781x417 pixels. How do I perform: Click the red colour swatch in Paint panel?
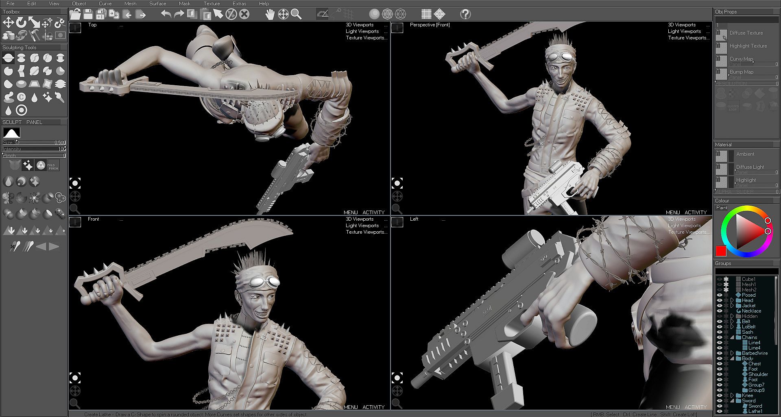tap(721, 251)
